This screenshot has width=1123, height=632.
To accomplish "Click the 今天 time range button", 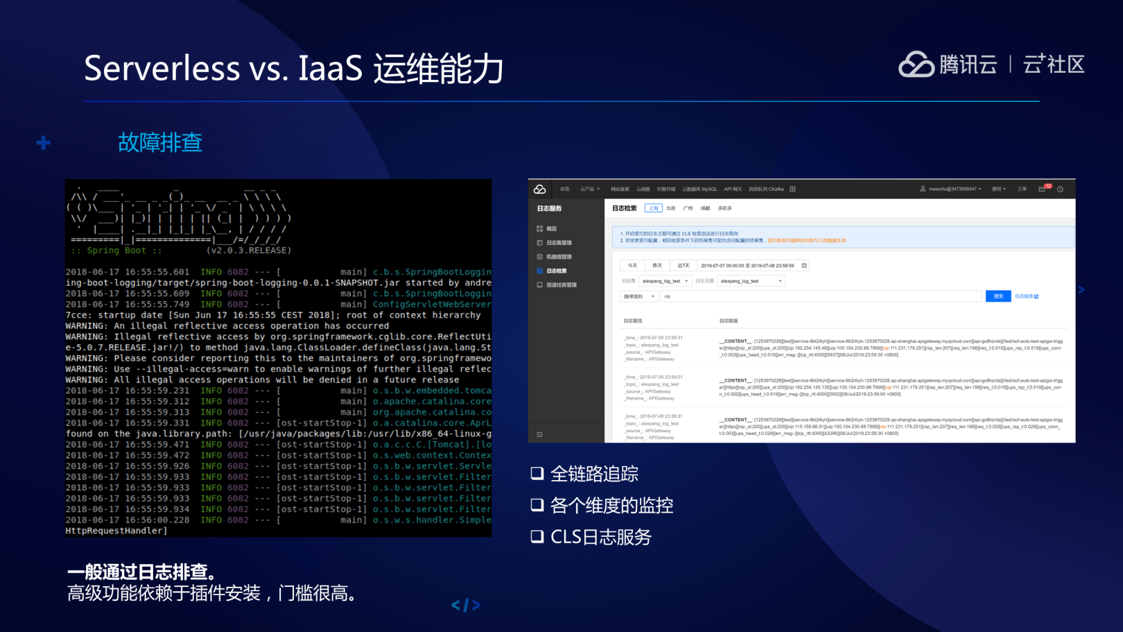I will point(632,266).
